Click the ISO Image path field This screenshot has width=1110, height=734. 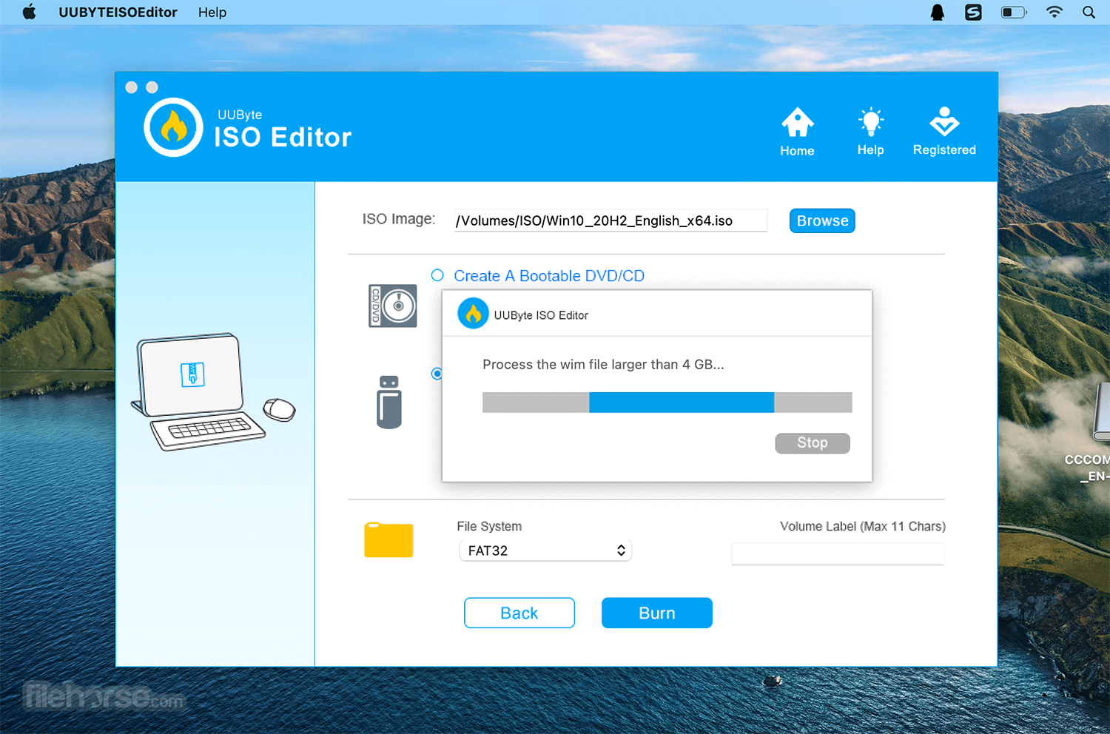(610, 220)
